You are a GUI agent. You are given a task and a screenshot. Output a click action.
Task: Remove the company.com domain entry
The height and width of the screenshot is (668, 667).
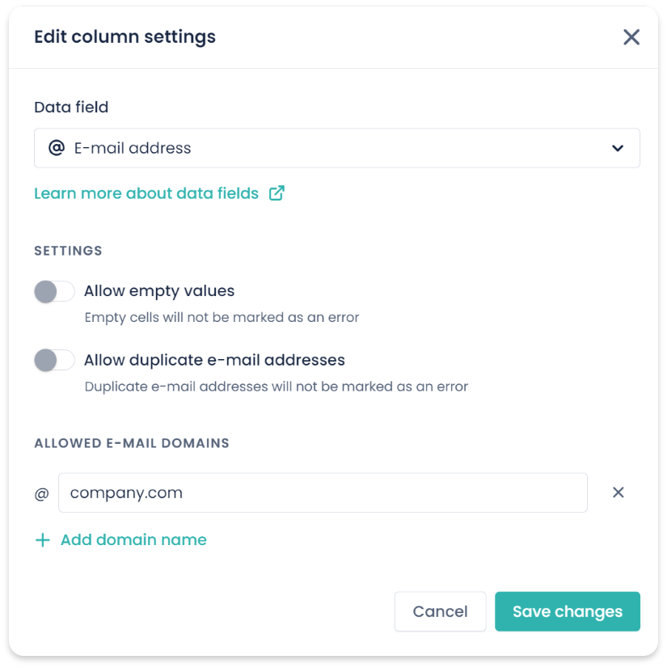pyautogui.click(x=618, y=493)
